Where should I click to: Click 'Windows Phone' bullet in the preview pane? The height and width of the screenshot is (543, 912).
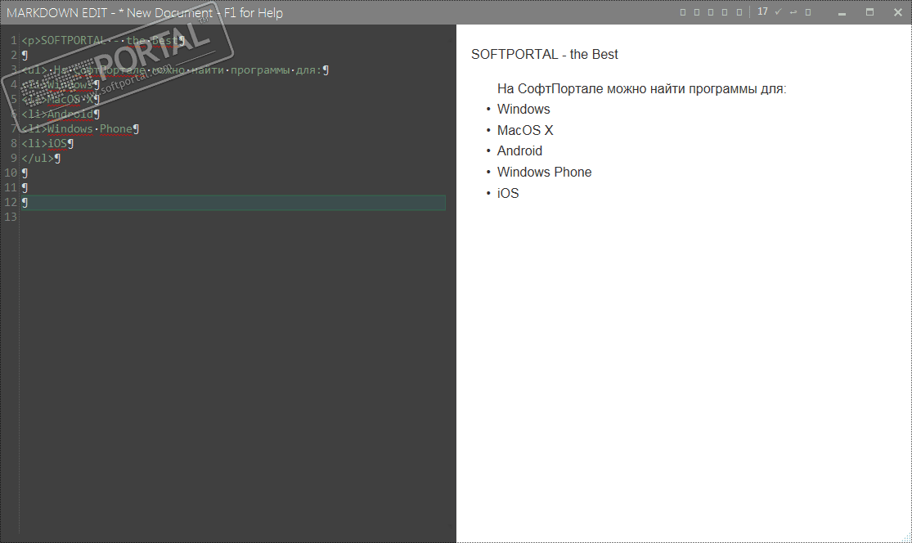pyautogui.click(x=545, y=172)
